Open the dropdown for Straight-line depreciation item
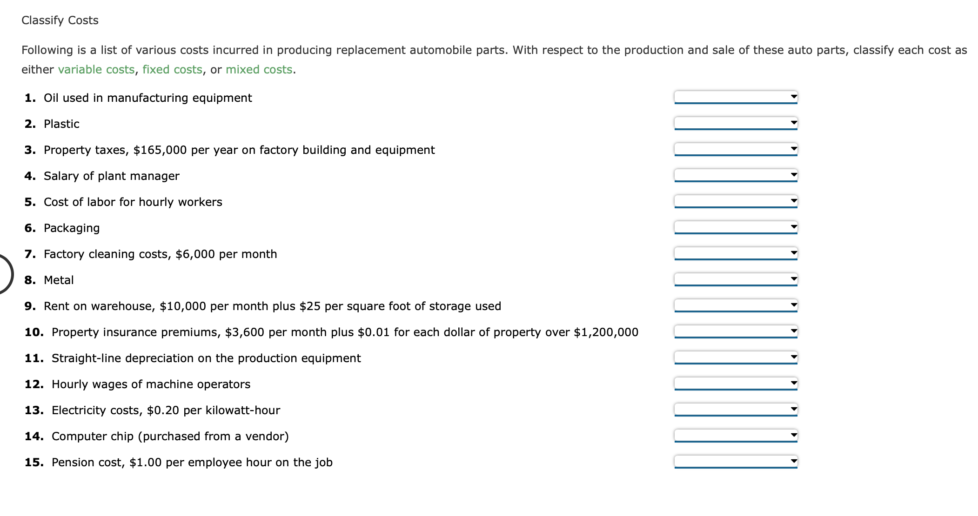Screen dimensions: 978x516 pyautogui.click(x=735, y=357)
